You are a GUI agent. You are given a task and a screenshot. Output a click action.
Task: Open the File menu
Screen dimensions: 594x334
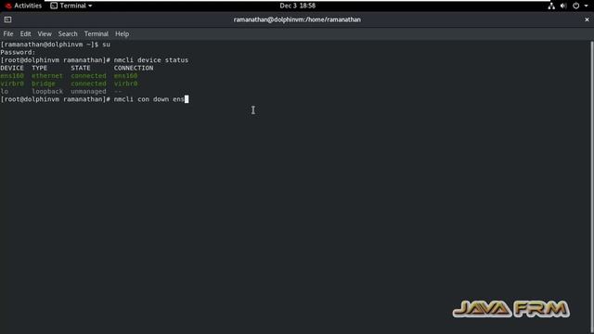point(8,33)
